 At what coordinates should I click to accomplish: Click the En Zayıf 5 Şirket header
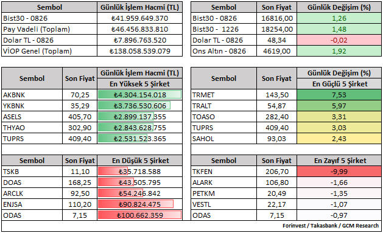coord(339,161)
